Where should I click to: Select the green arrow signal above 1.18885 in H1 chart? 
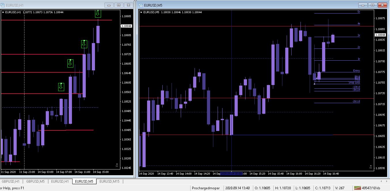pos(98,13)
